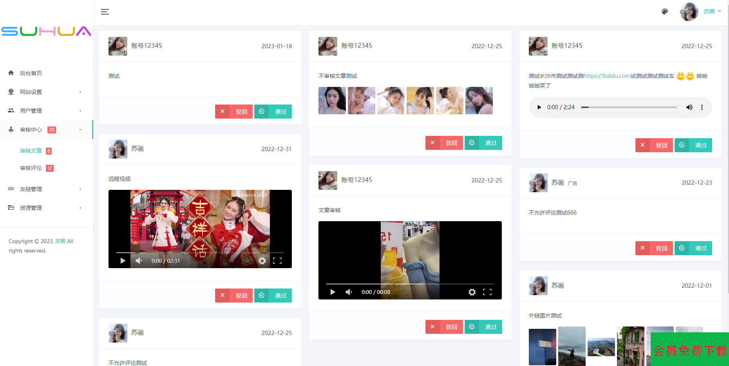729x366 pixels.
Task: Reject the 测试 post with 驳回
Action: (x=234, y=112)
